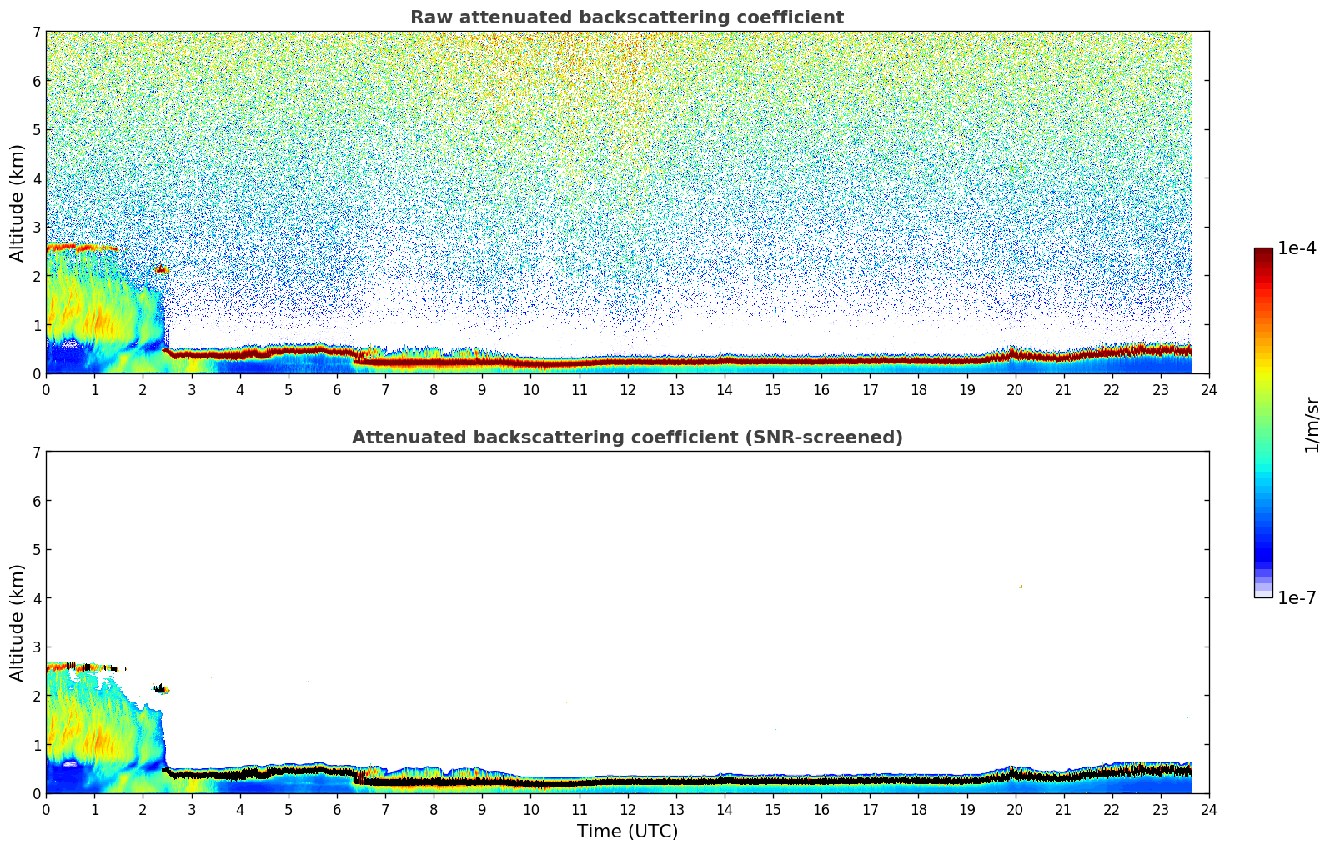Click the '1e-7' colorbar minimum label

(1297, 598)
